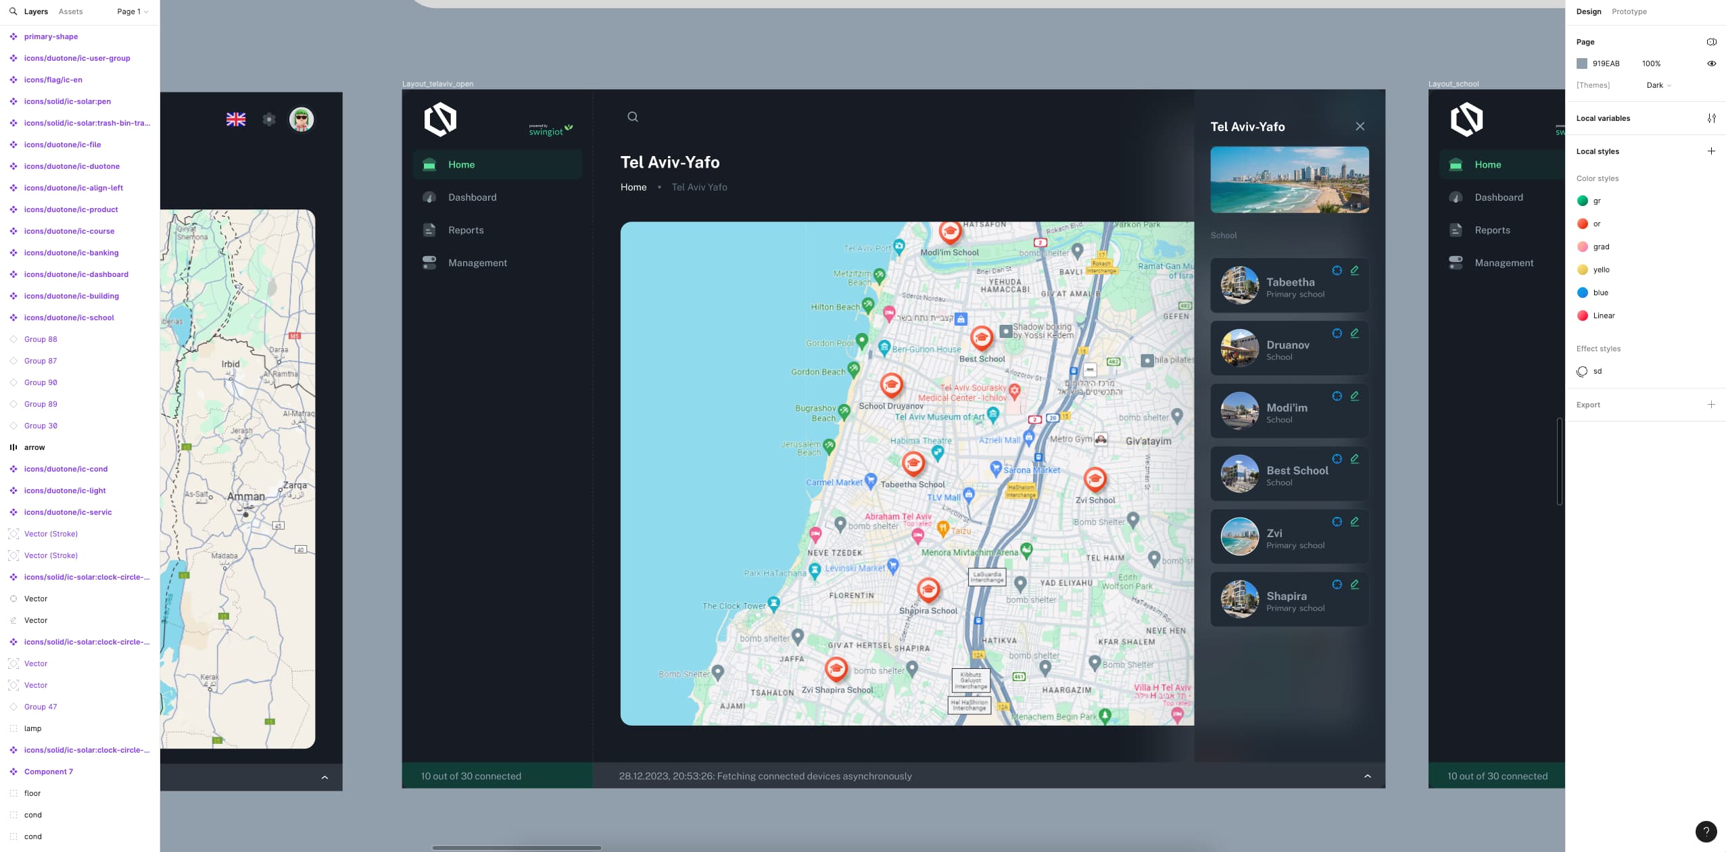Viewport: 1726px width, 852px height.
Task: Select the Group 88 layer
Action: (x=41, y=339)
